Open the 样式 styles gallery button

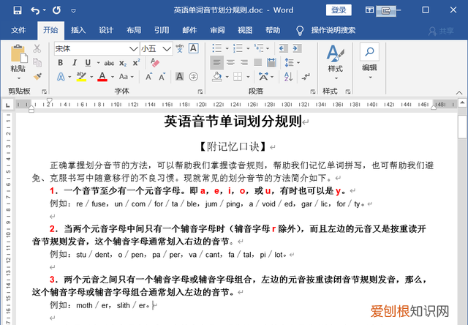tap(336, 62)
